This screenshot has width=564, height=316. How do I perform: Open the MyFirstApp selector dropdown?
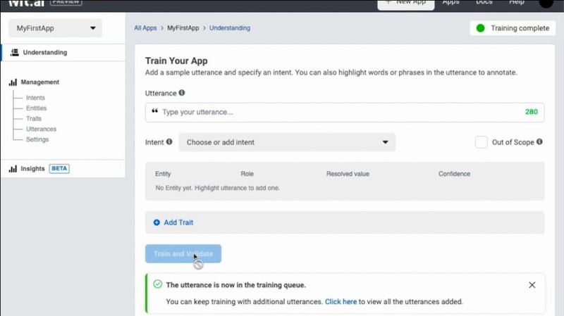click(x=55, y=28)
